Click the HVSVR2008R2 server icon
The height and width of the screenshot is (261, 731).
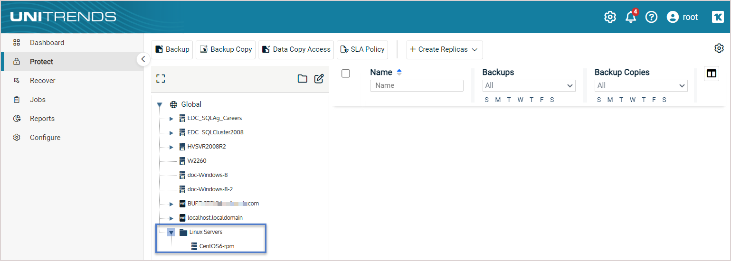(182, 147)
